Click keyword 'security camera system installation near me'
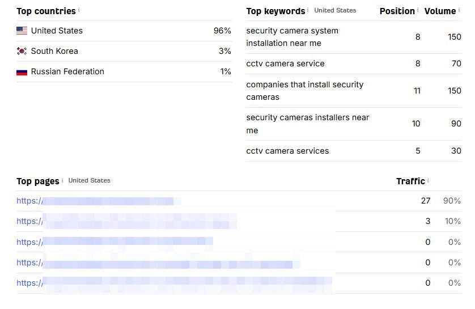Viewport: 475px width, 309px height. tap(292, 37)
